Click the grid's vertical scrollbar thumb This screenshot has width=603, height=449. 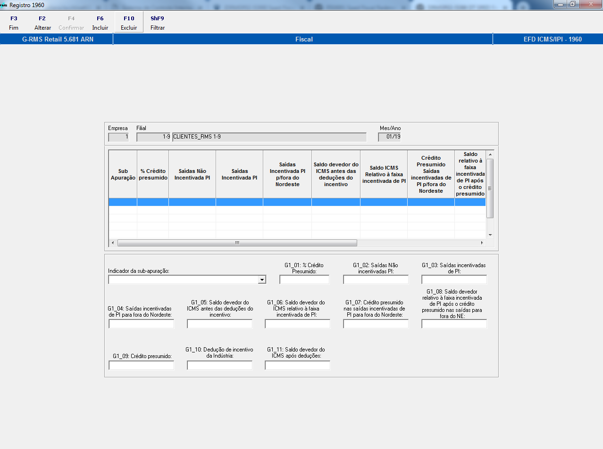[x=490, y=188]
